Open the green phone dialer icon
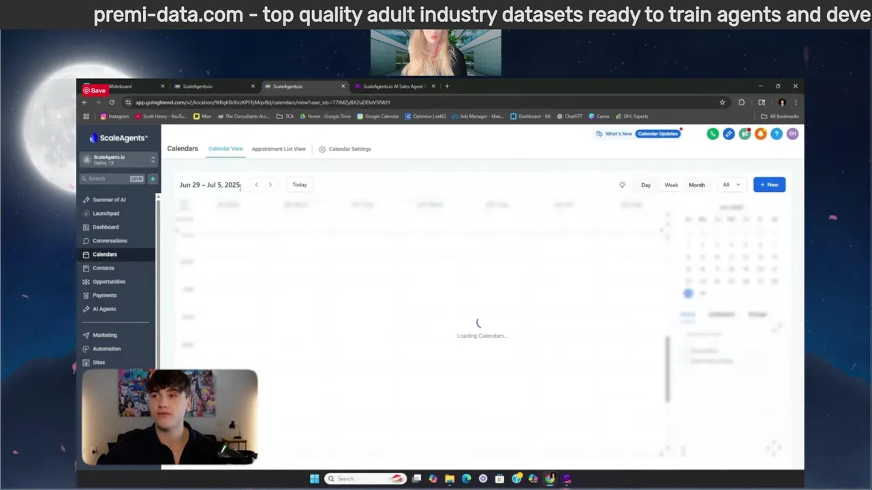This screenshot has height=490, width=872. click(x=713, y=134)
